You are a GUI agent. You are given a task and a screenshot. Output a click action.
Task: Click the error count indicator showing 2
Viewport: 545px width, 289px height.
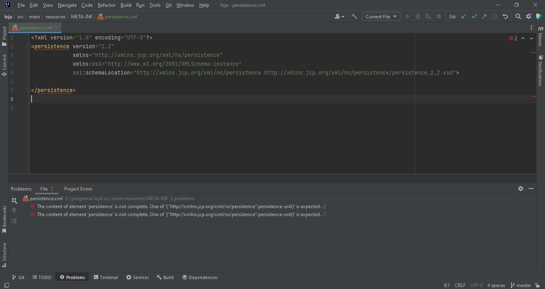point(513,38)
